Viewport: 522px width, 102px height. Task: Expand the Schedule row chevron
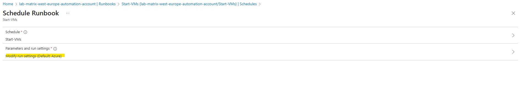pyautogui.click(x=513, y=35)
